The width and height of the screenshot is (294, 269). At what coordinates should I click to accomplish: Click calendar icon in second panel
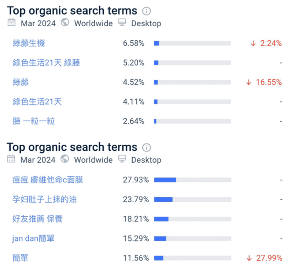pos(11,159)
